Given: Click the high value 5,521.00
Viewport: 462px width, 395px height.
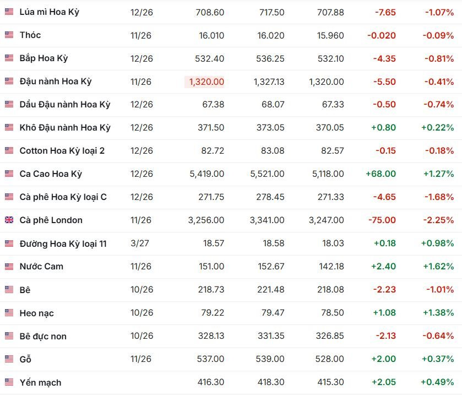Looking at the screenshot, I should 267,174.
